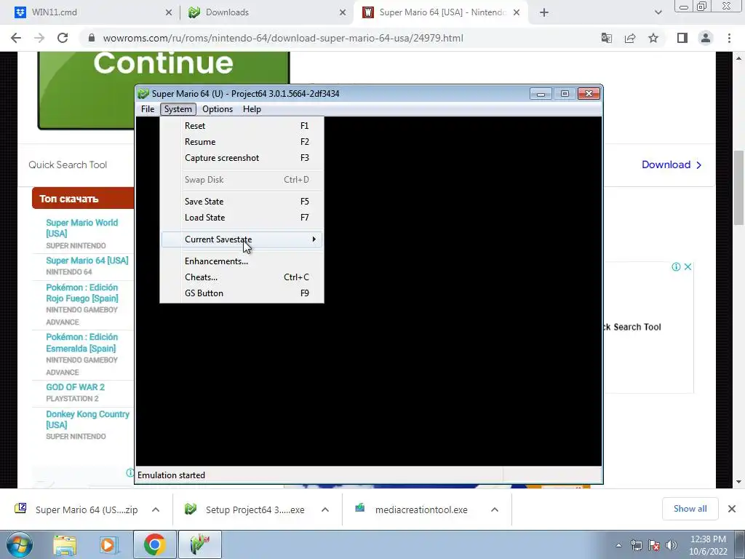Close the downloads bar
Image resolution: width=745 pixels, height=559 pixels.
click(732, 509)
